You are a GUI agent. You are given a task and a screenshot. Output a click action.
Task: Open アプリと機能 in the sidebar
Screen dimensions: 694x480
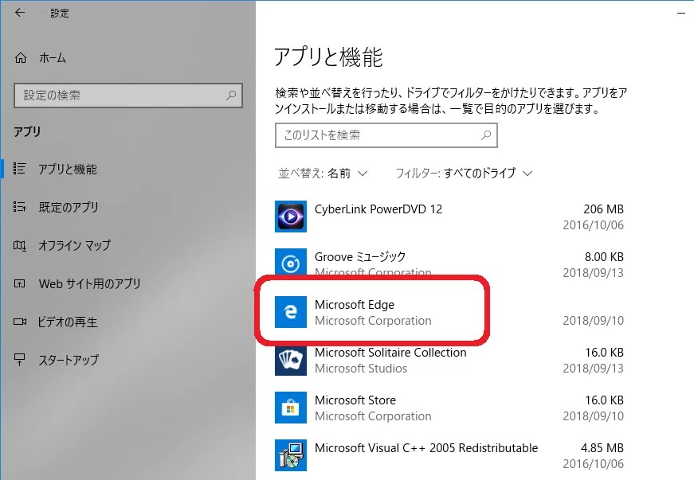click(67, 169)
